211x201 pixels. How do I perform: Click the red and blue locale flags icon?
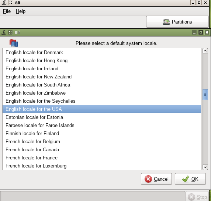tap(14, 43)
